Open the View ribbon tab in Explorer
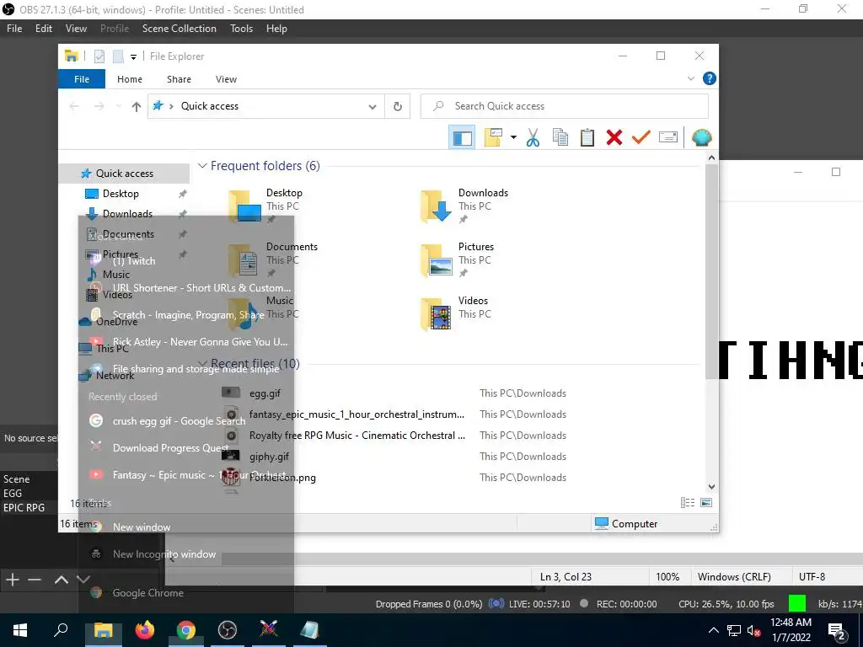 pos(226,79)
